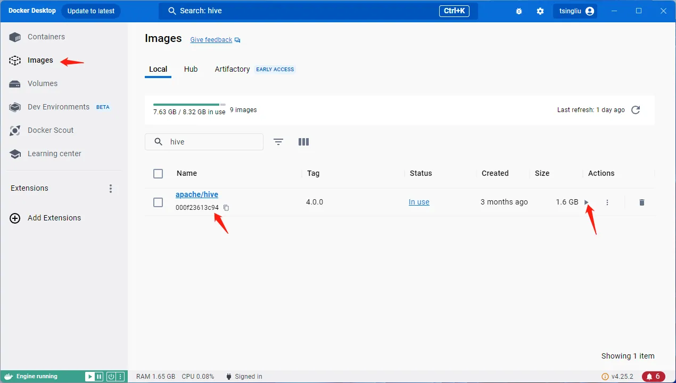Screen dimensions: 676x383
Task: Open the image filter options
Action: [x=278, y=142]
